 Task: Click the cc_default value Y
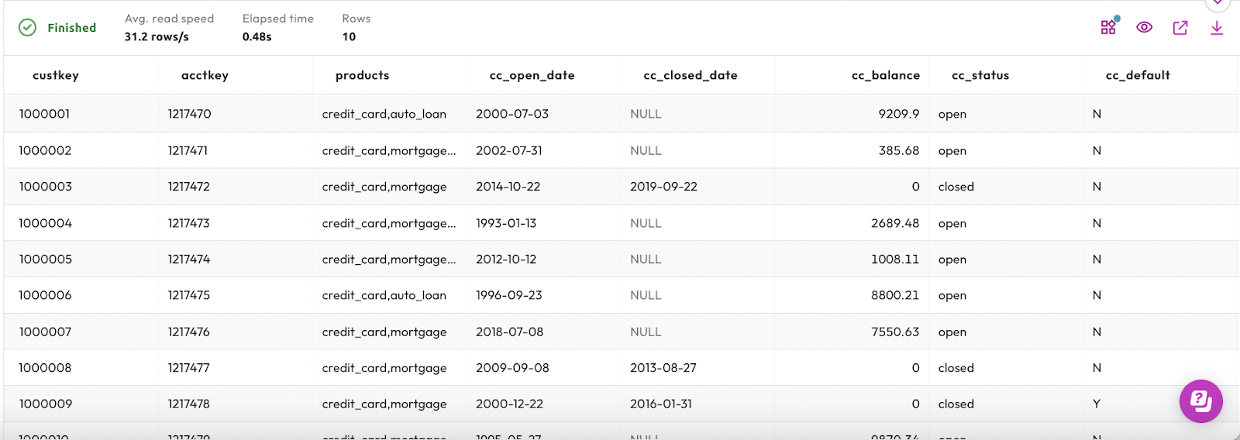[1097, 404]
